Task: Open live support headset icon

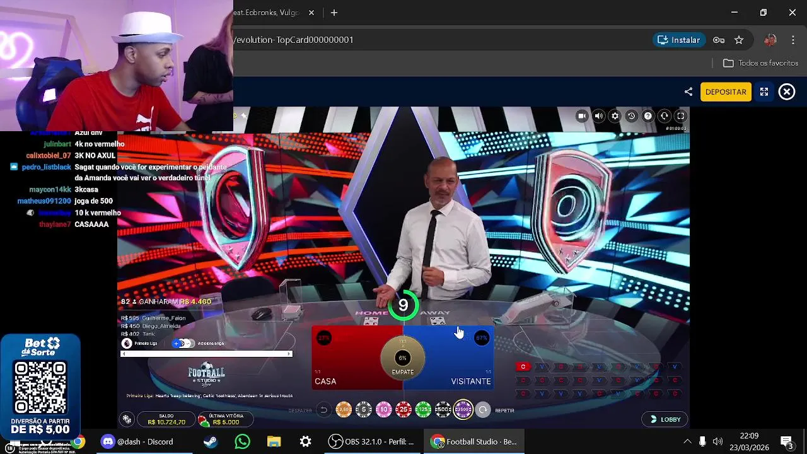Action: pos(664,116)
